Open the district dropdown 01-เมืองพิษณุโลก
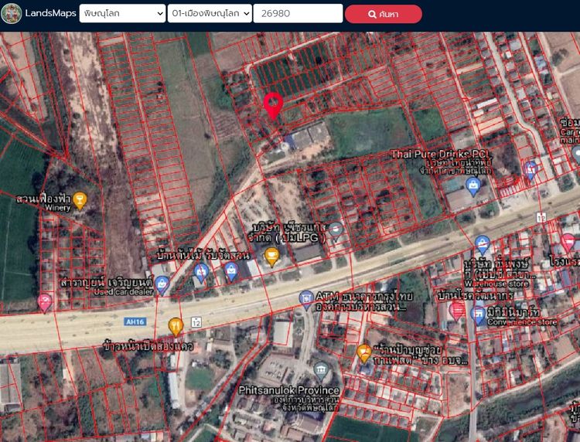580x442 pixels. coord(210,13)
